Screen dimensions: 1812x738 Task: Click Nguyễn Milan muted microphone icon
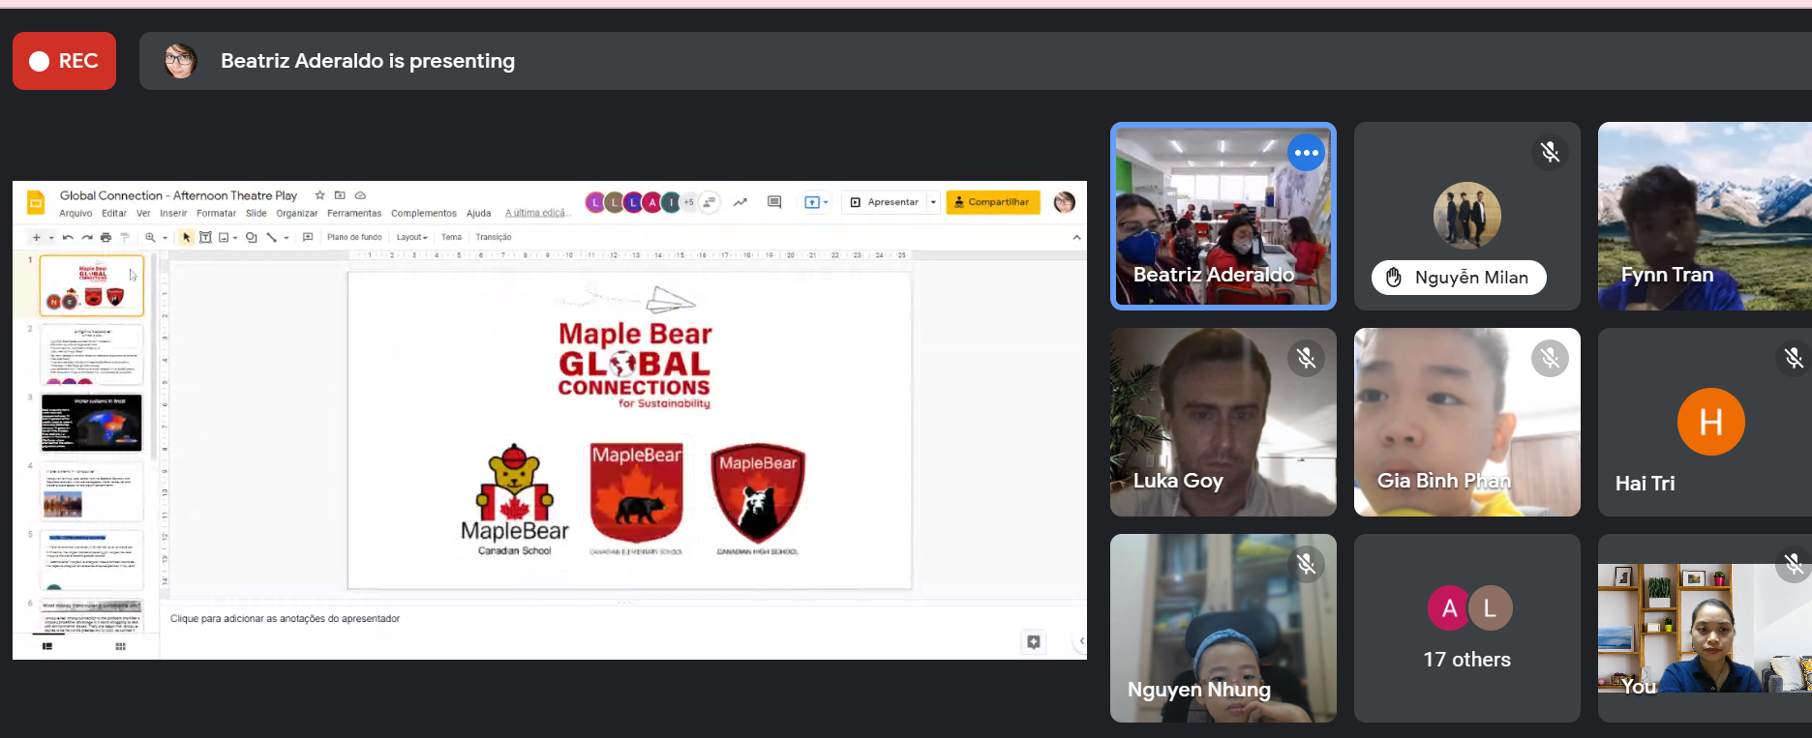(1550, 152)
